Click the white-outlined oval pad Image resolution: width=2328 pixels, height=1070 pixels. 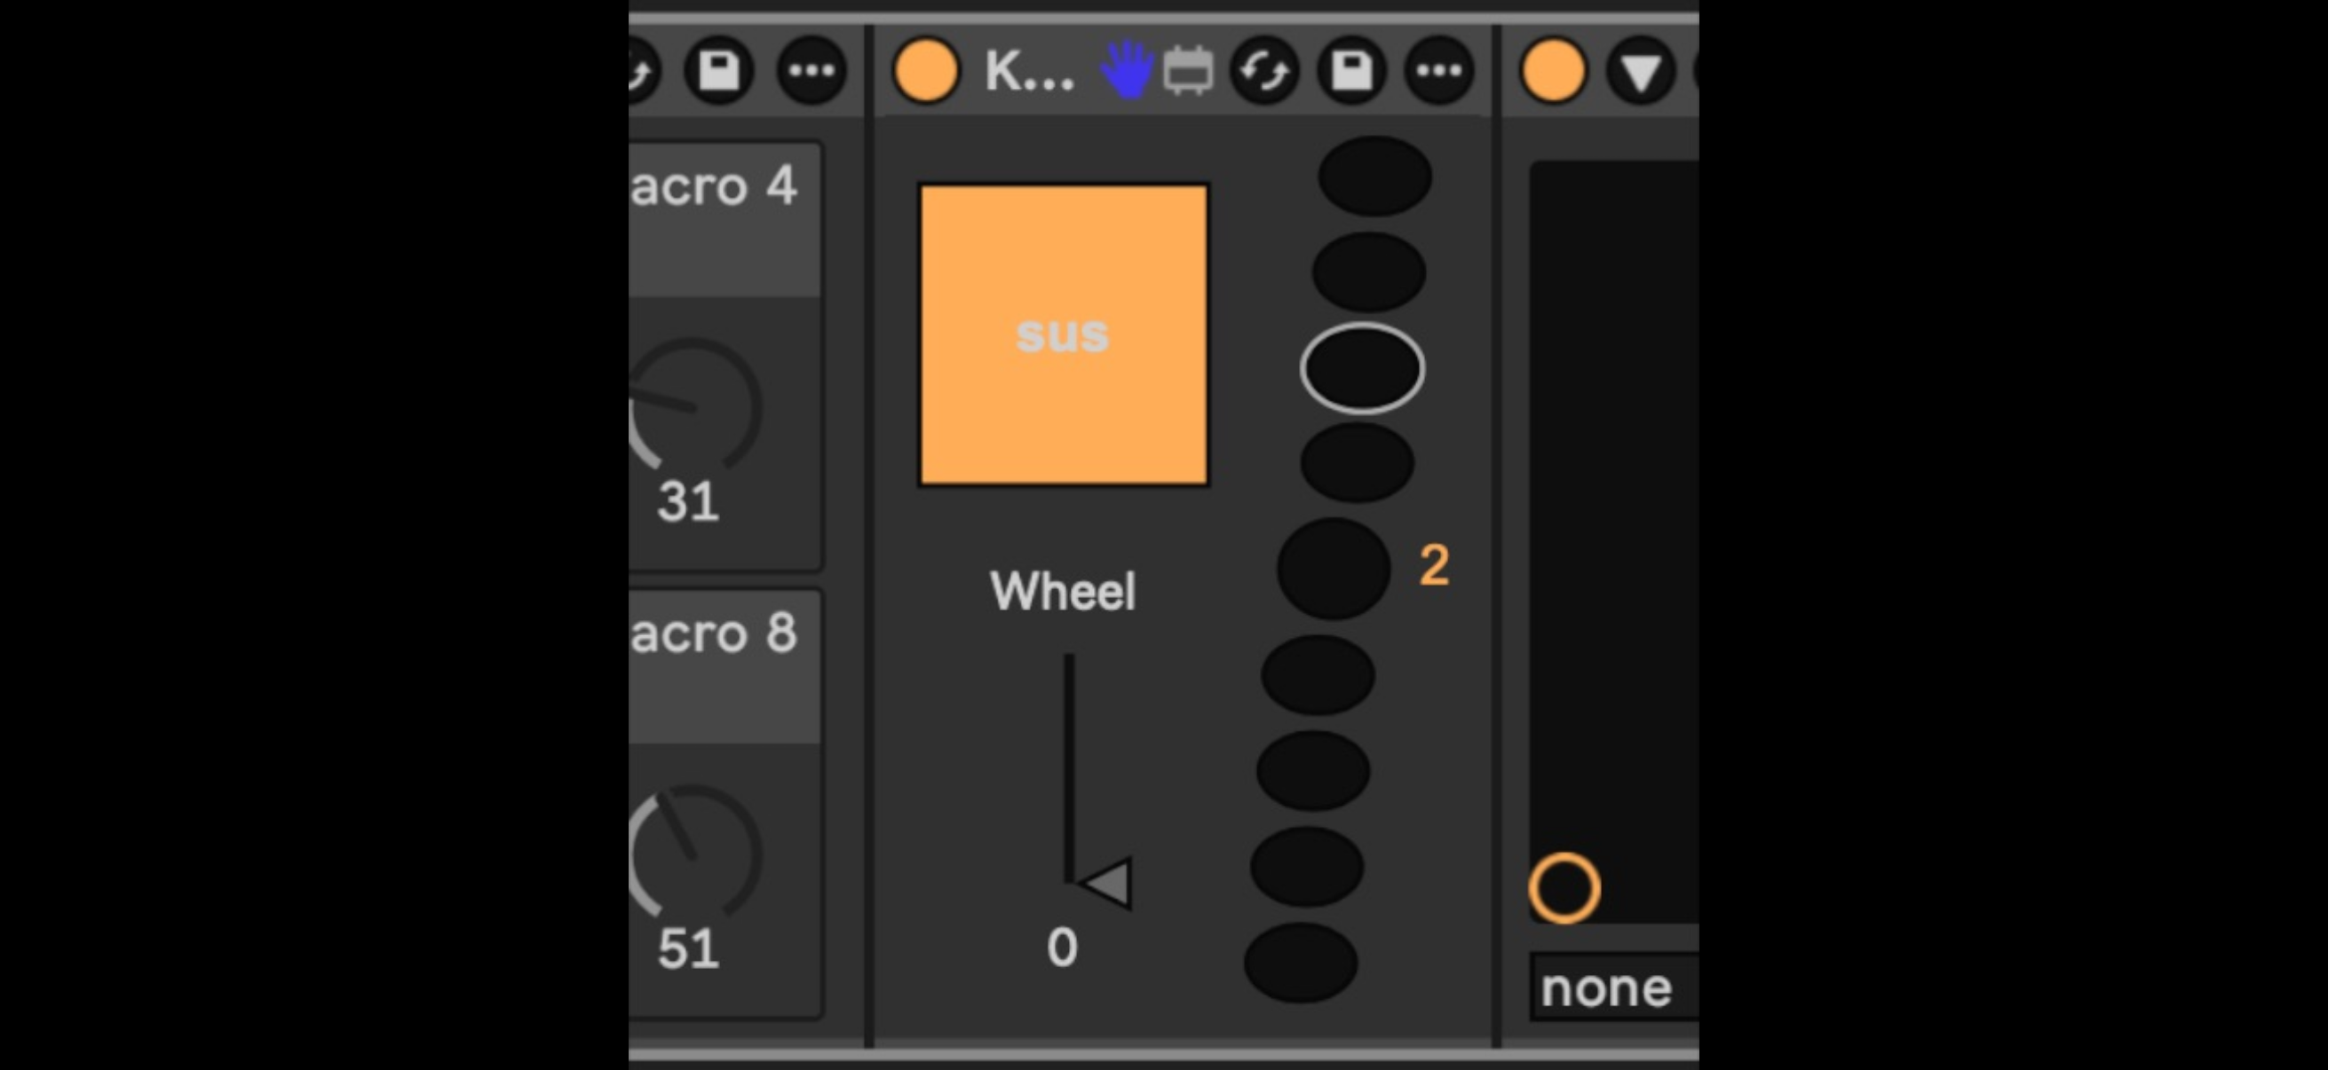1363,368
